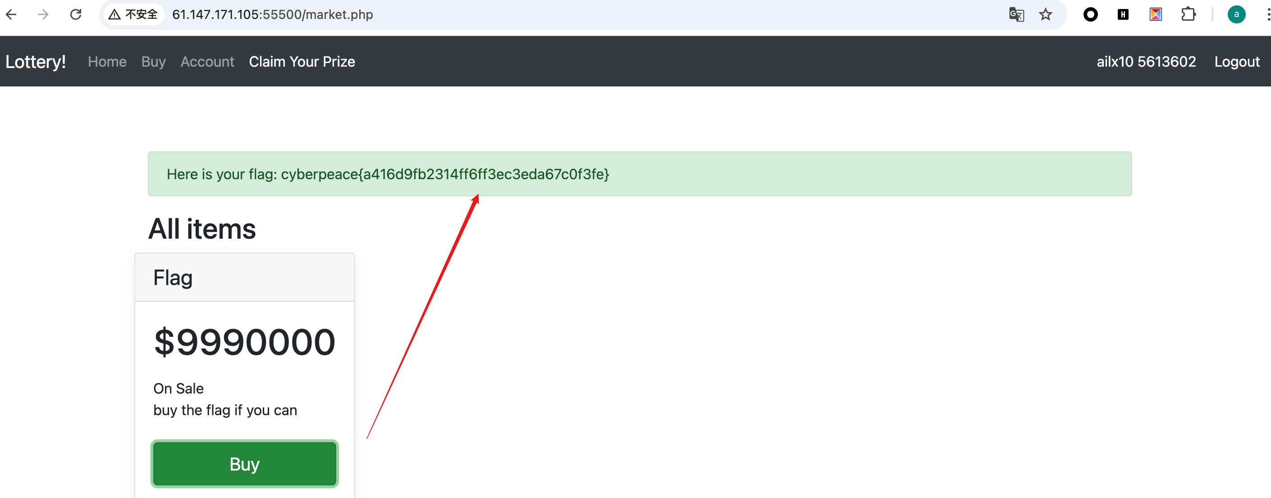1271x498 pixels.
Task: Click the browser back arrow
Action: click(11, 14)
